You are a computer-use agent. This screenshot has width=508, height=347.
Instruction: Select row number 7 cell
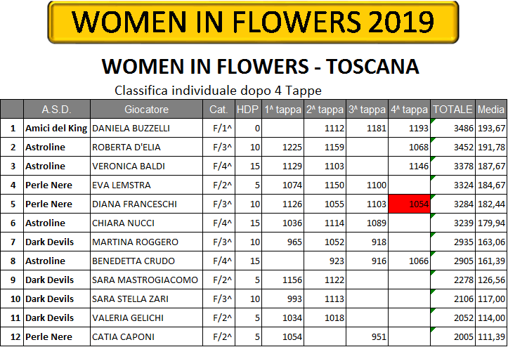click(12, 242)
